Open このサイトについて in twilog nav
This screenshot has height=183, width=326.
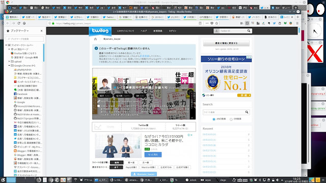click(125, 31)
